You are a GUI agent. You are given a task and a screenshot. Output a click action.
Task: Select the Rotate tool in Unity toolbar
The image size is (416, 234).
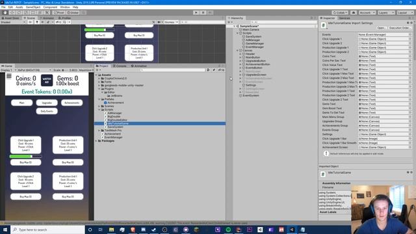click(x=19, y=12)
